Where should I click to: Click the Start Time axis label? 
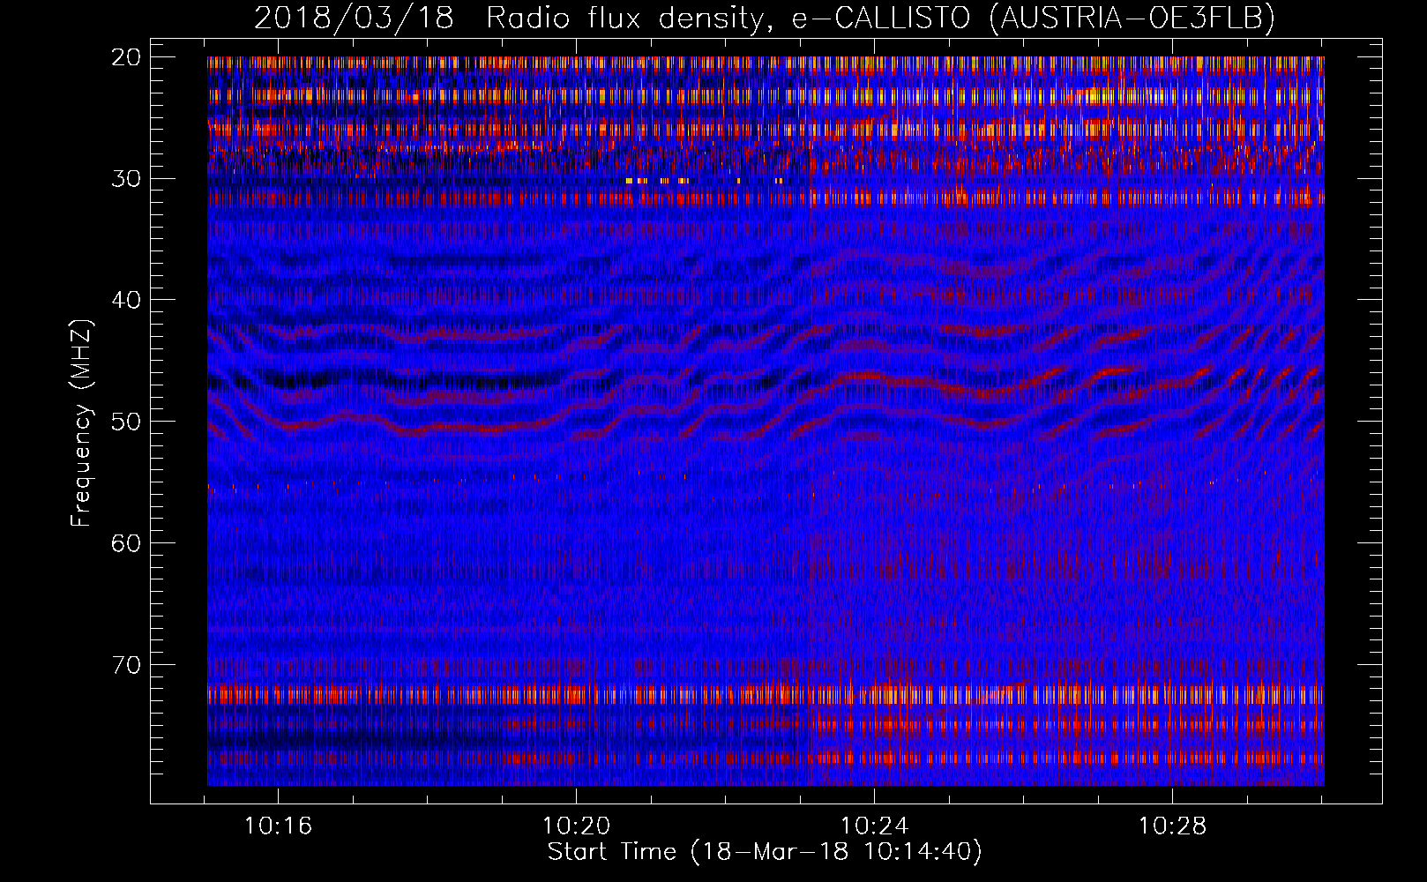(x=765, y=852)
